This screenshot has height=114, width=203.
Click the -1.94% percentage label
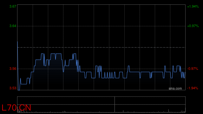tap(193, 88)
